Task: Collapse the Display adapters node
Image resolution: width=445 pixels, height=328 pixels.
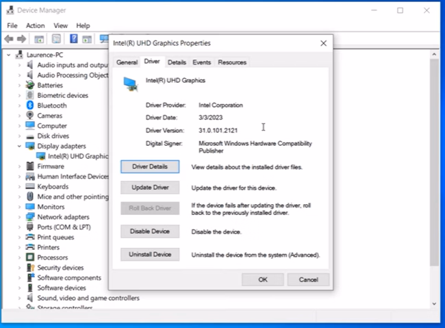Action: 19,146
